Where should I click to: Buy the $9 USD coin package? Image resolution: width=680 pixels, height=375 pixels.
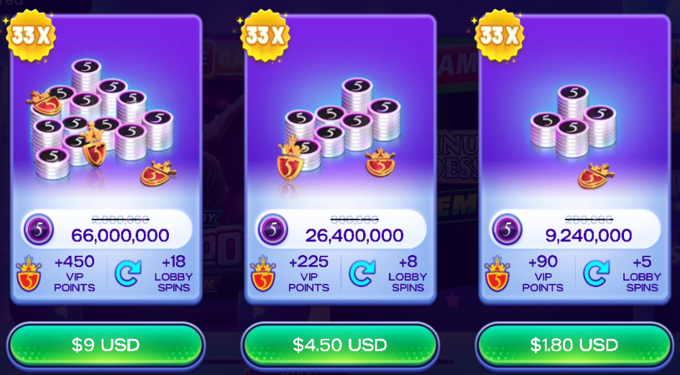tap(106, 346)
